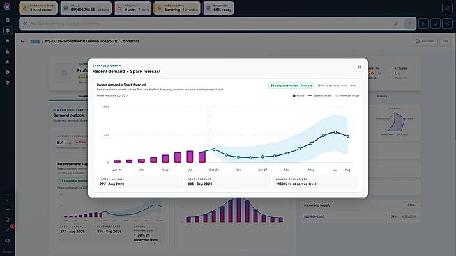
Task: Click the trend chart icon in lower sidebar
Action: click(8, 209)
